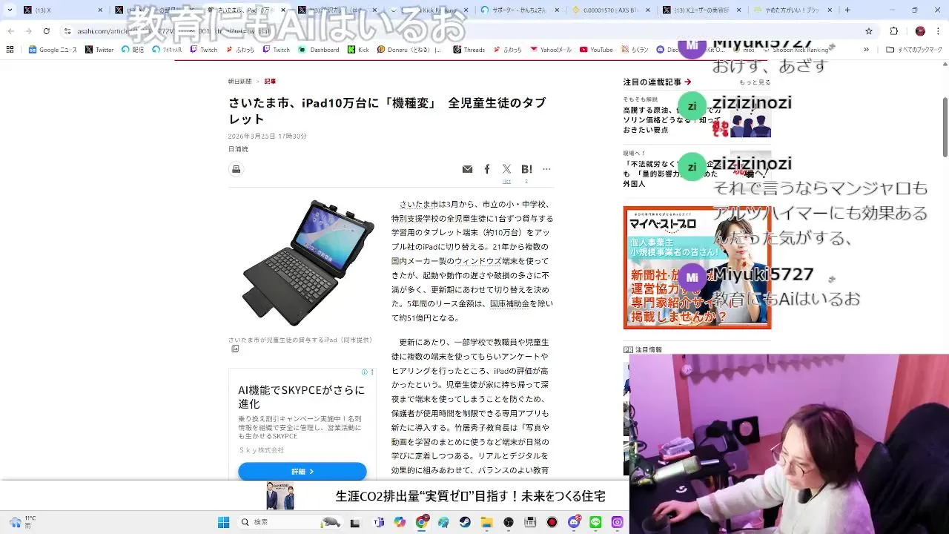Open author 日浦統 link
The width and height of the screenshot is (949, 534).
(238, 149)
